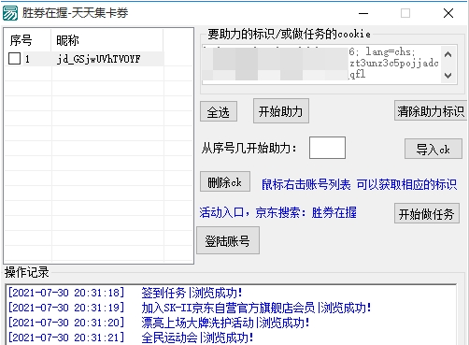Tick the checkbox for account row 1
The width and height of the screenshot is (469, 345).
pos(14,59)
